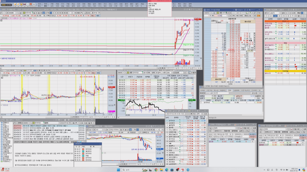Image resolution: width=307 pixels, height=172 pixels.
Task: Open the clock and date in the system tray
Action: coord(293,170)
